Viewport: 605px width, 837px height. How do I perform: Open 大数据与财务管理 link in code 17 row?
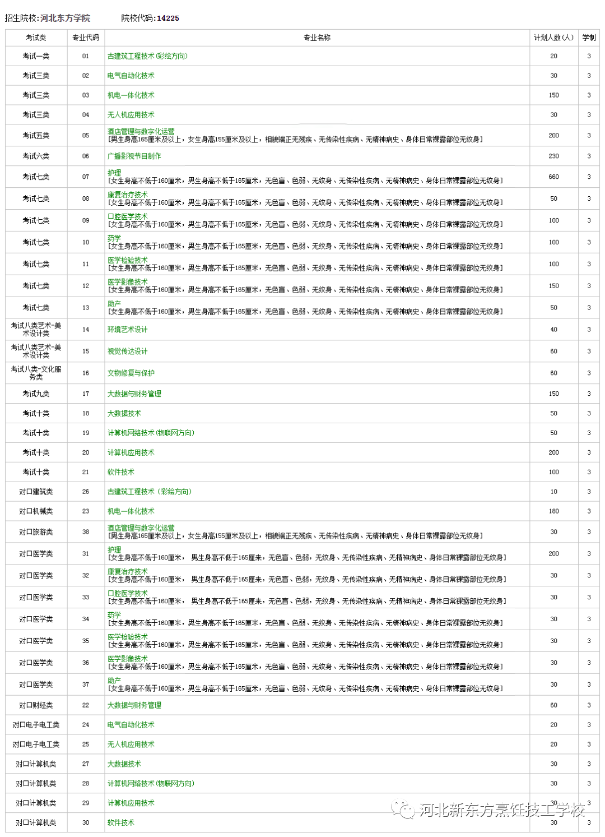[x=134, y=394]
